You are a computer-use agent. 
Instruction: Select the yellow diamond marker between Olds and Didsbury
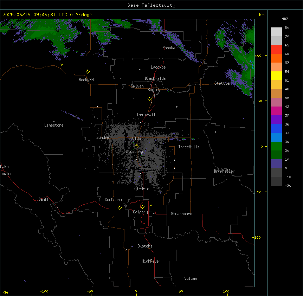136,147
